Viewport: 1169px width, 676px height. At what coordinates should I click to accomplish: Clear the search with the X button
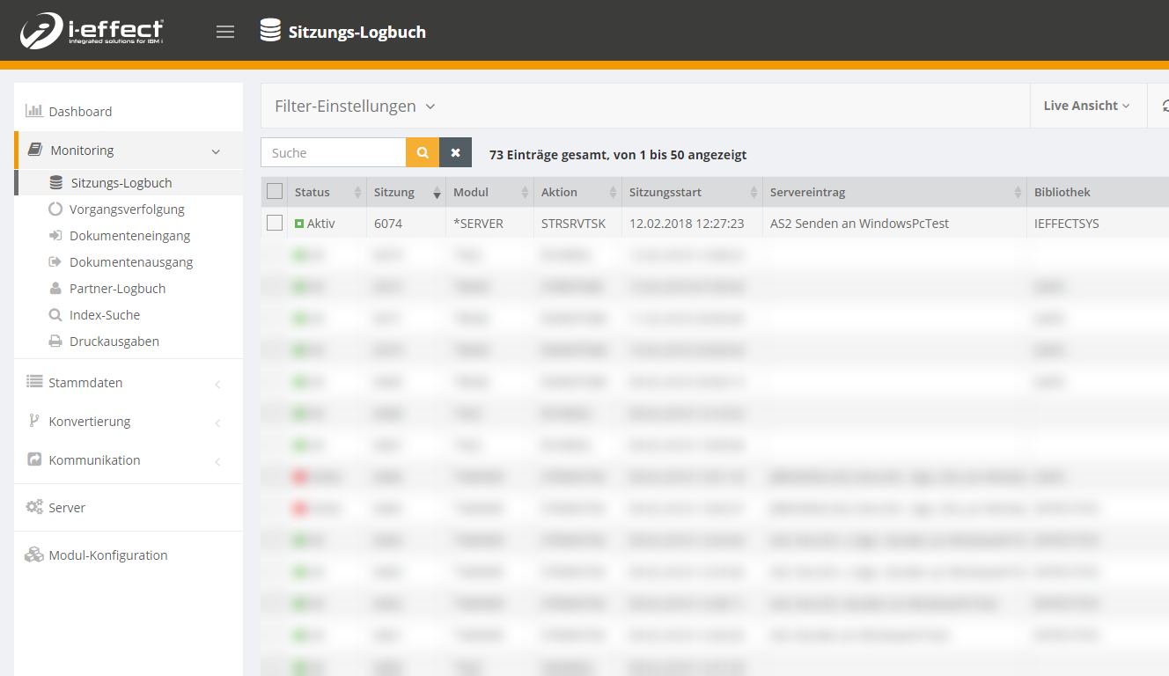[x=455, y=152]
